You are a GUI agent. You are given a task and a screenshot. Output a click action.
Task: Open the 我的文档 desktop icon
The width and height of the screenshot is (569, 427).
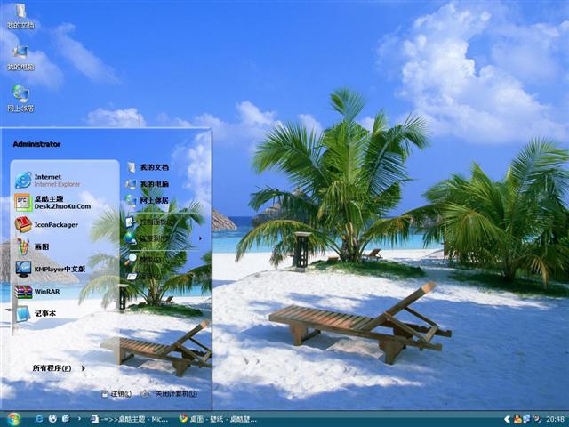click(x=20, y=16)
